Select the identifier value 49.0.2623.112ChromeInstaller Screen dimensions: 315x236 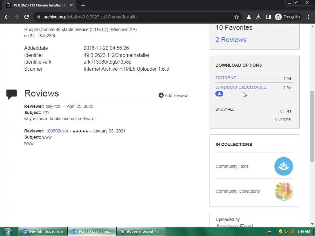pyautogui.click(x=117, y=55)
